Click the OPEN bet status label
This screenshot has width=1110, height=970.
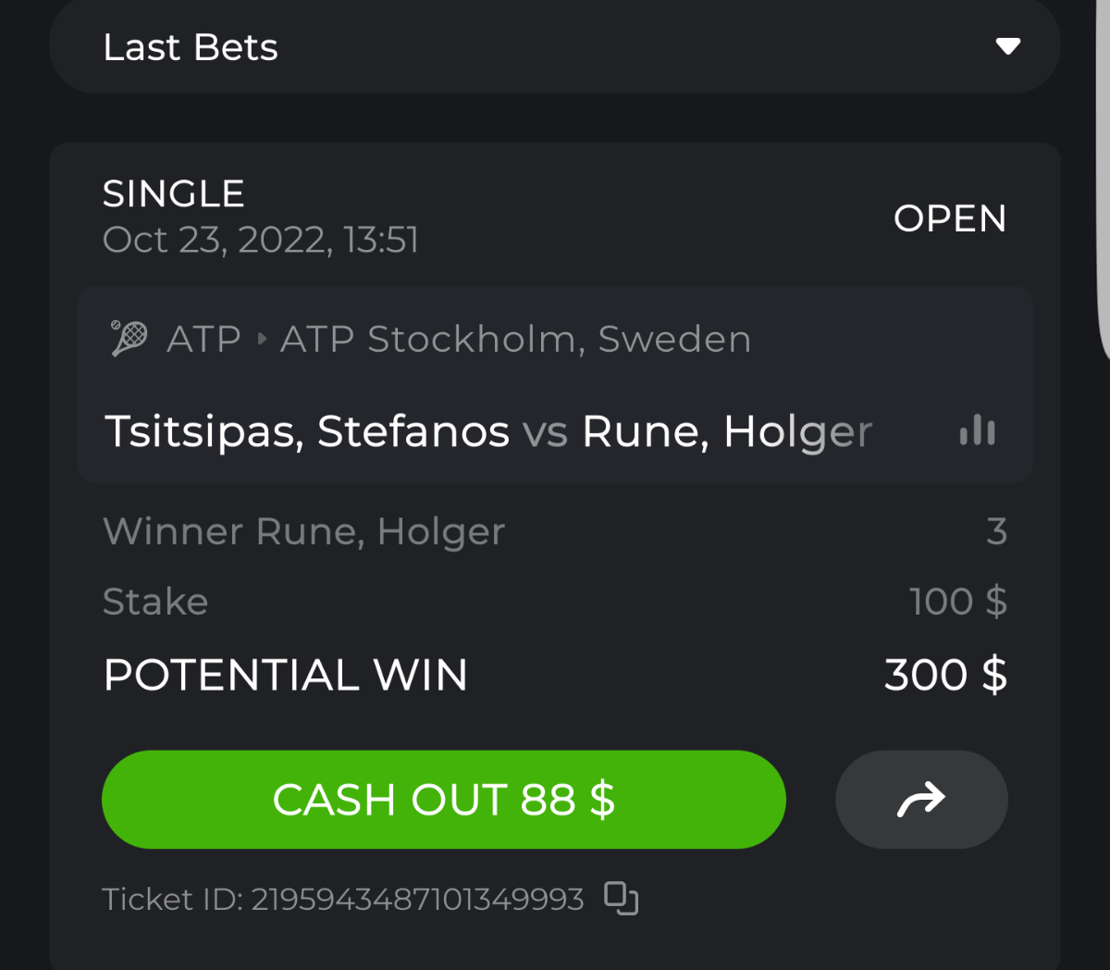point(950,218)
